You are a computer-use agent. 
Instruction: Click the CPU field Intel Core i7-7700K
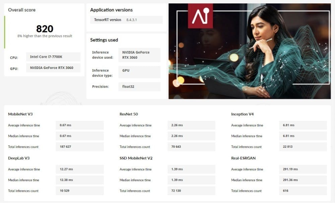click(x=53, y=57)
